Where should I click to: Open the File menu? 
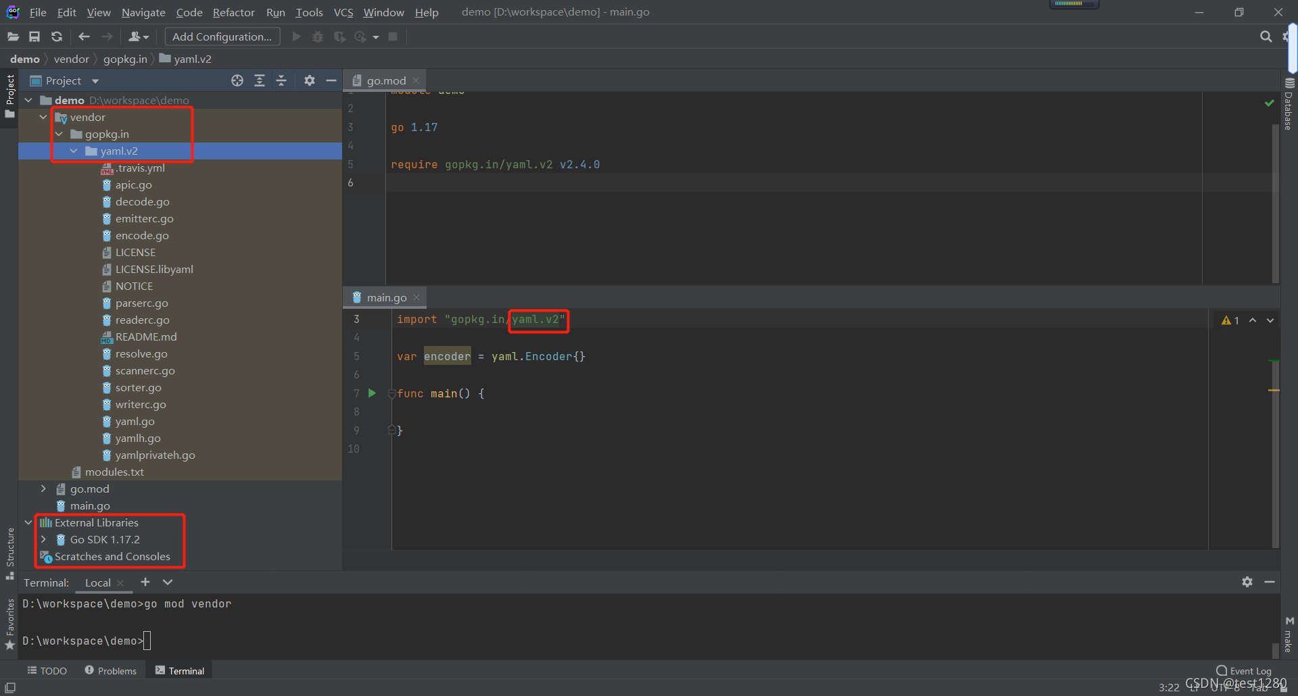(38, 12)
